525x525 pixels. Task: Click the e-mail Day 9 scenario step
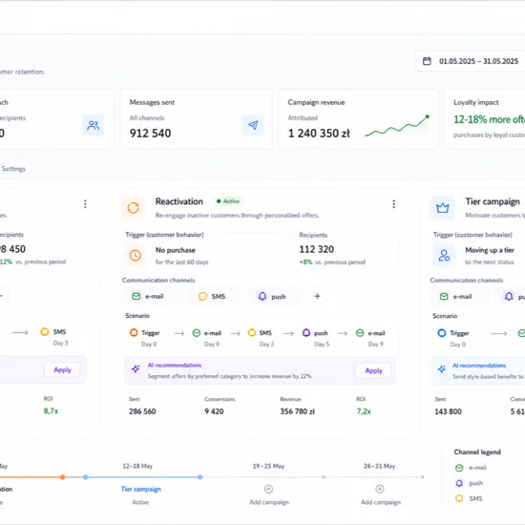(370, 338)
